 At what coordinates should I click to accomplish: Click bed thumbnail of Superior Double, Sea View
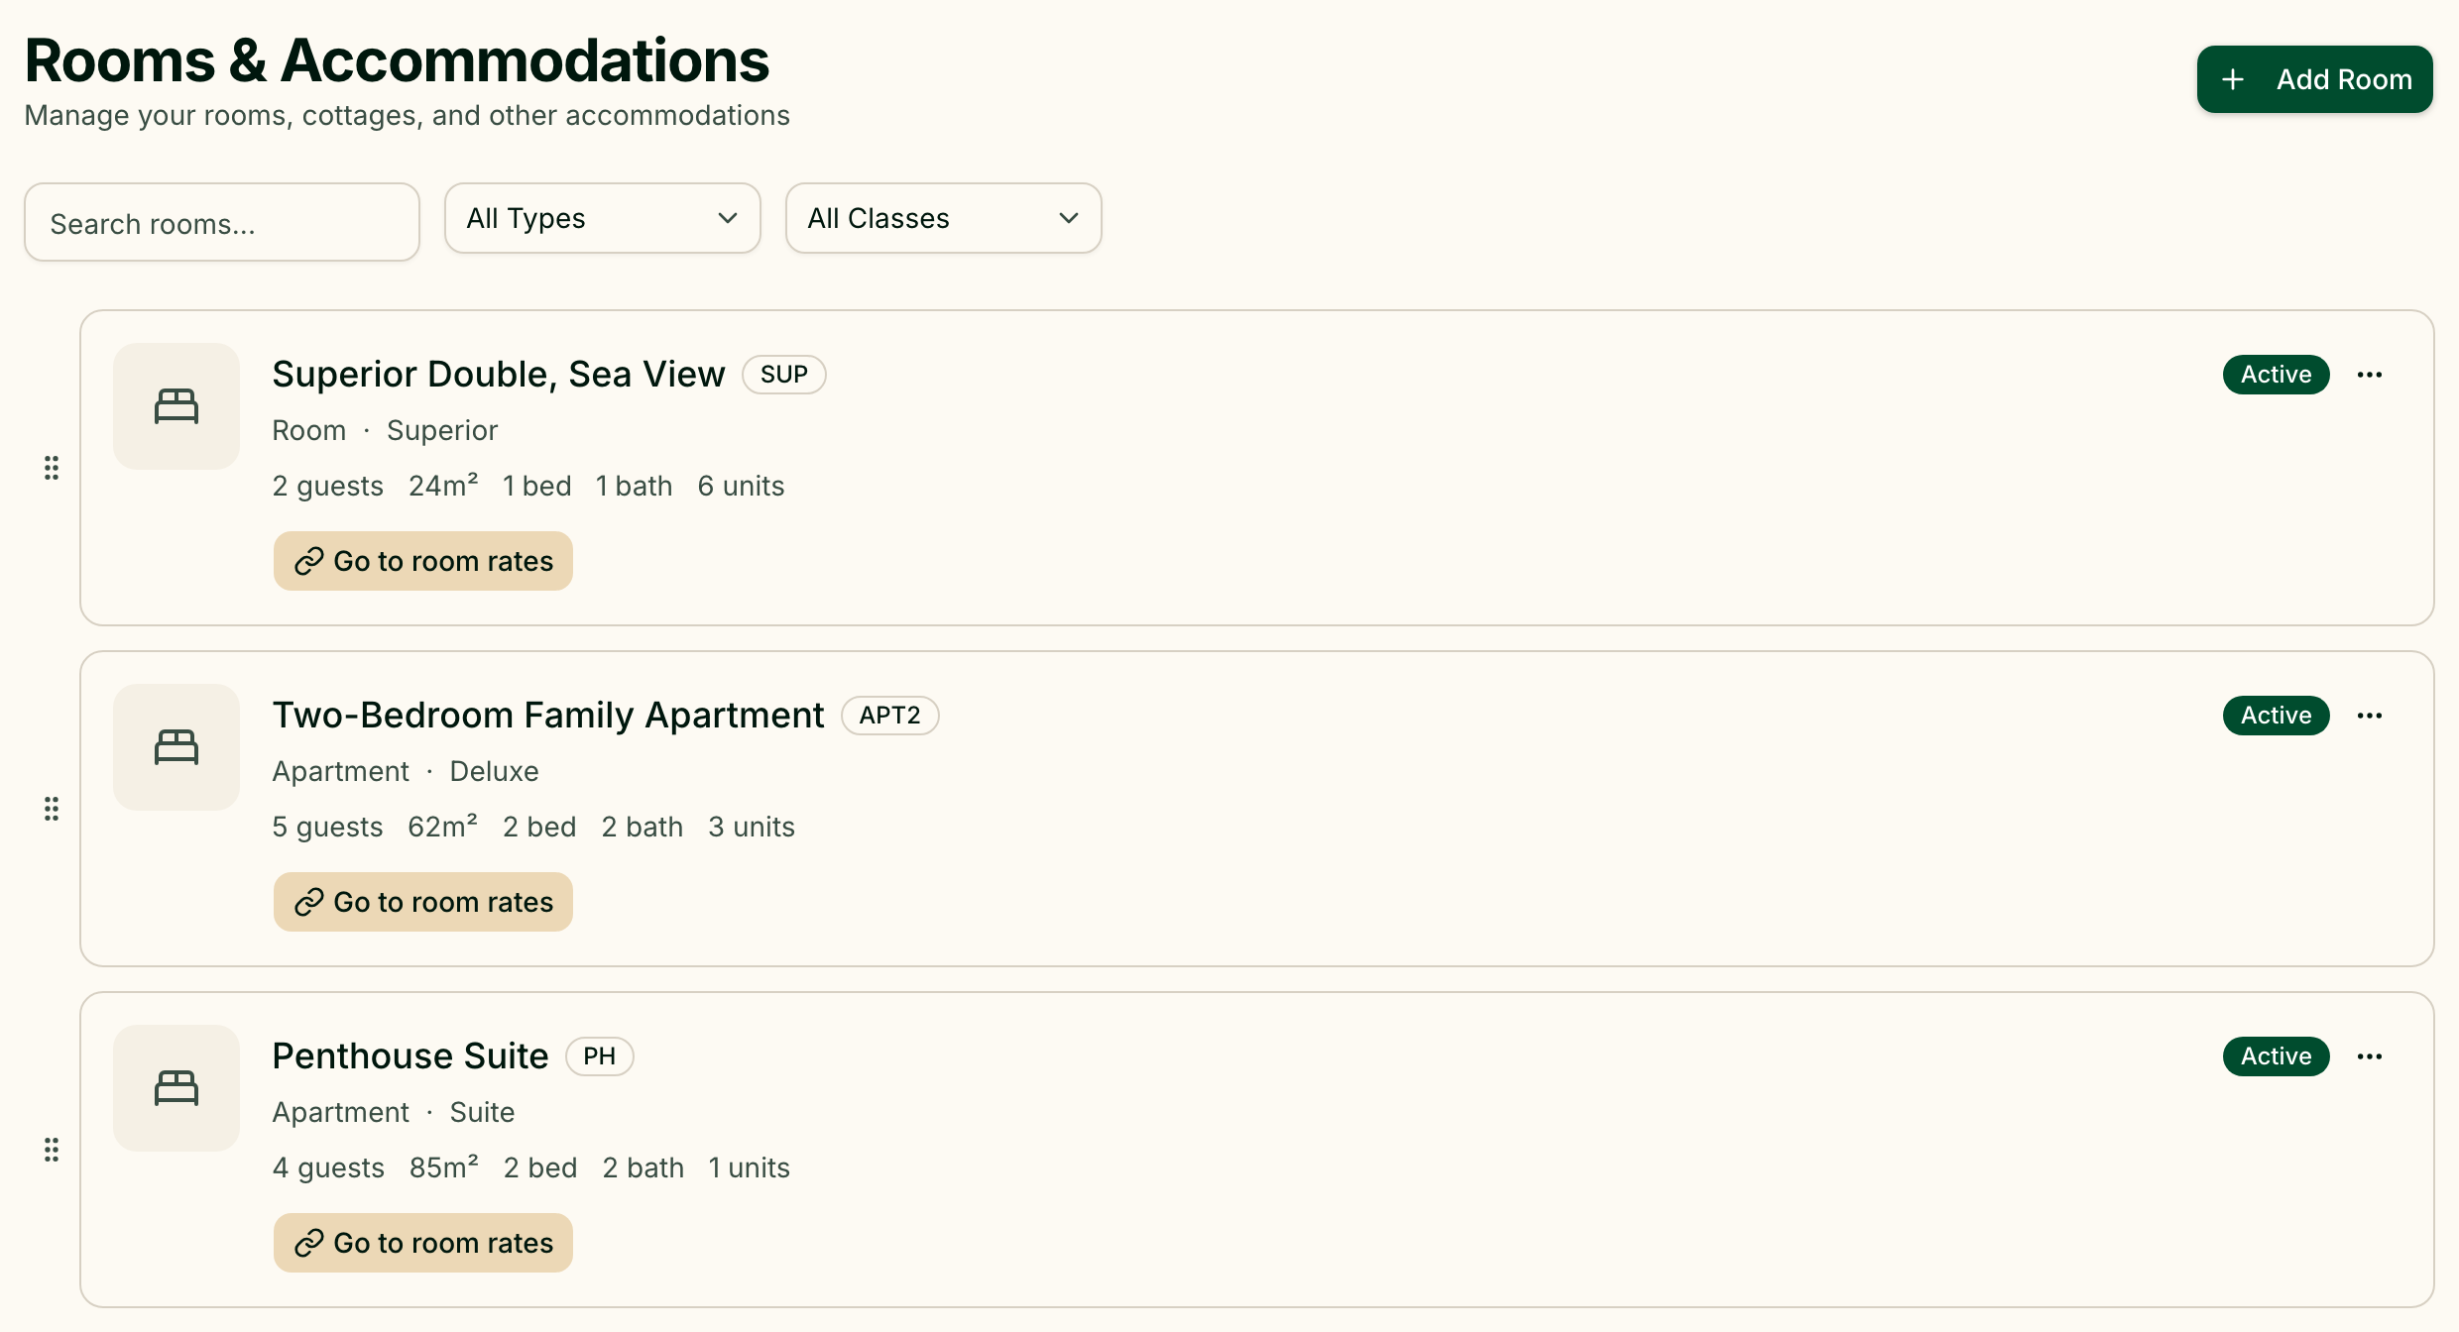click(x=176, y=406)
